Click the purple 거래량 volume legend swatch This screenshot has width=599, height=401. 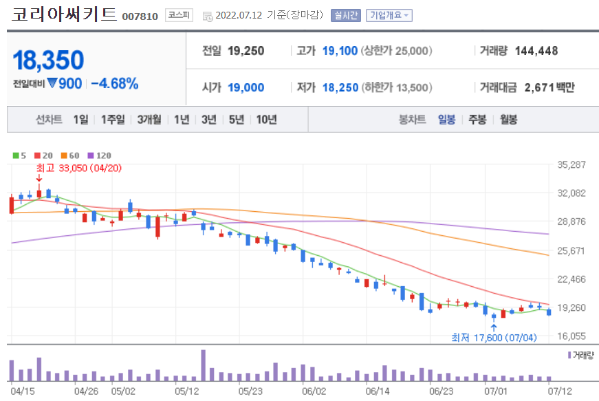tap(569, 356)
